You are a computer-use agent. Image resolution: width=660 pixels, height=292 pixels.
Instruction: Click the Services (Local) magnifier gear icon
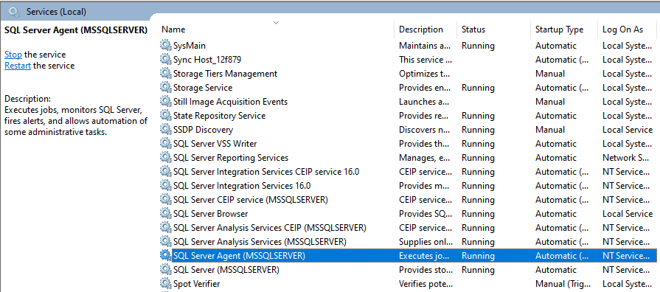[14, 11]
